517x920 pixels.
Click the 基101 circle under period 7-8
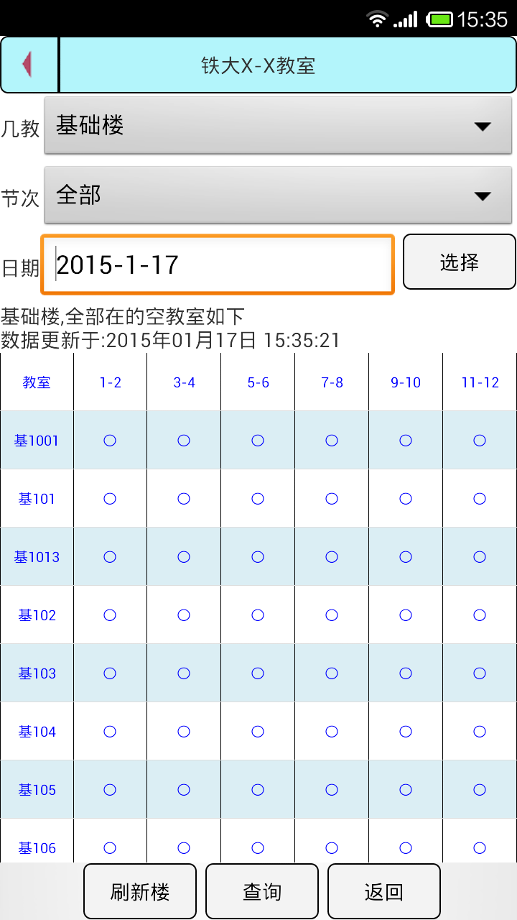[x=332, y=499]
